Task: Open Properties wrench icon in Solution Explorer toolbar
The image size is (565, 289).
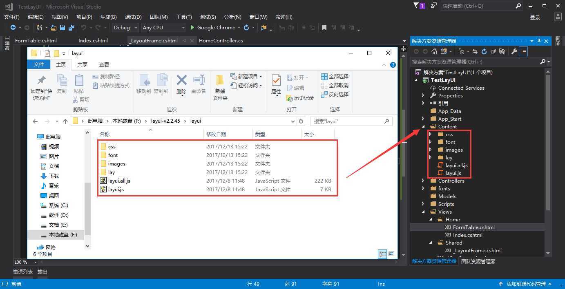Action: coord(514,51)
